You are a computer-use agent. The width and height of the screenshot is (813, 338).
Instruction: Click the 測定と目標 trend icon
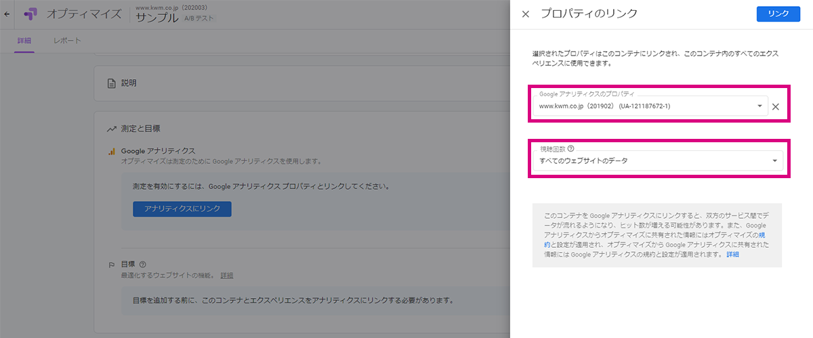112,129
